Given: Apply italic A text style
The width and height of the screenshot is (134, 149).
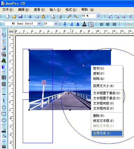Looking at the screenshot, I should pos(72,24).
